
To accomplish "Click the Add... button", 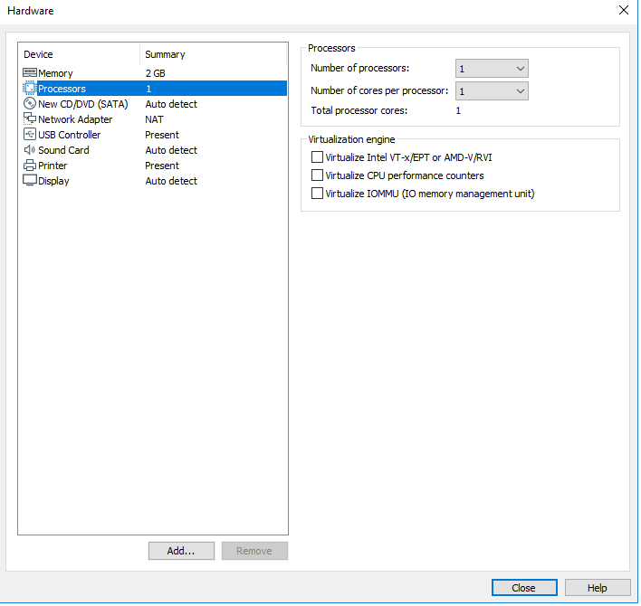I will coord(181,552).
